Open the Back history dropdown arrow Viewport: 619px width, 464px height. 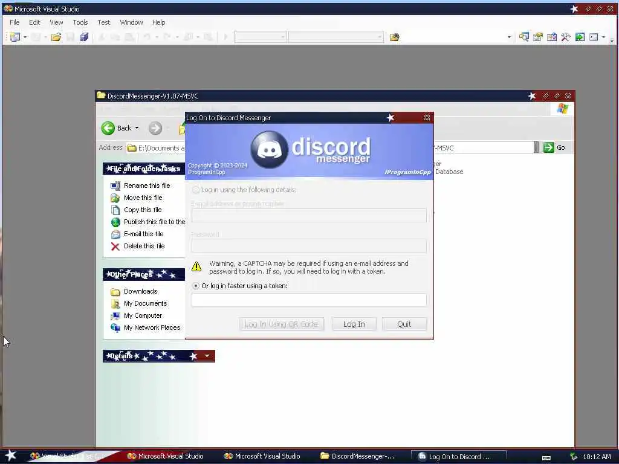pyautogui.click(x=137, y=128)
